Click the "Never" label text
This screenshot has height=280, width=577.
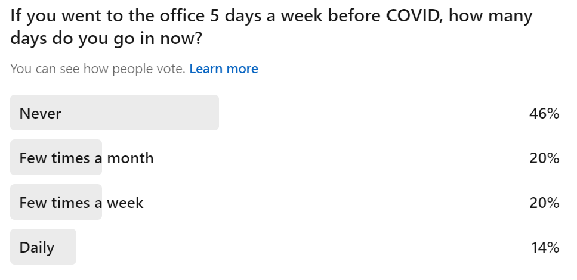click(41, 113)
